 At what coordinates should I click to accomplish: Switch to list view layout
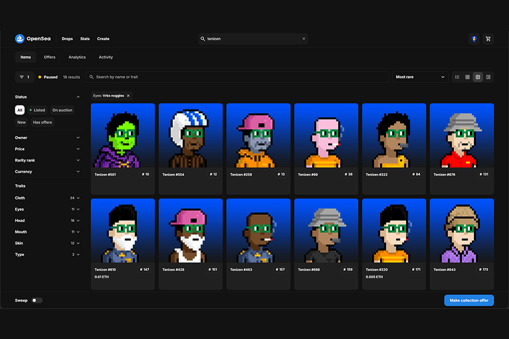457,77
